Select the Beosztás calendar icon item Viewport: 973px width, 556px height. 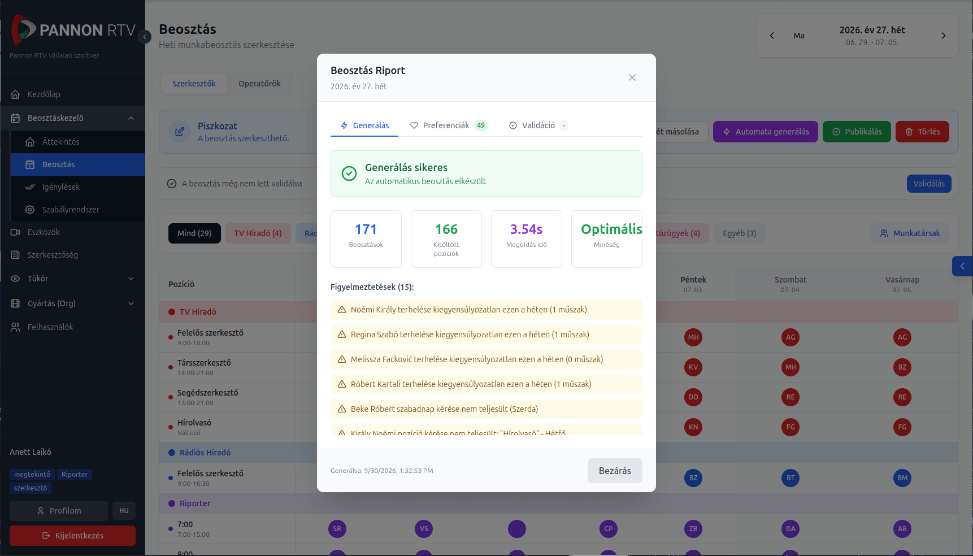31,164
